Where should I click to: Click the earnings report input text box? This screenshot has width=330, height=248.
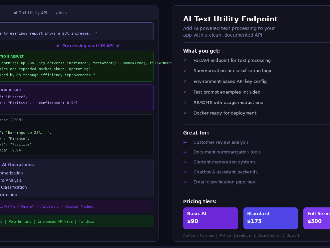pos(77,31)
